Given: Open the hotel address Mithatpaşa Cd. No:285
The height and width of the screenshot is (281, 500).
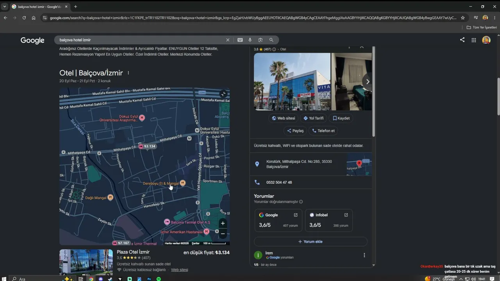Looking at the screenshot, I should (x=299, y=164).
